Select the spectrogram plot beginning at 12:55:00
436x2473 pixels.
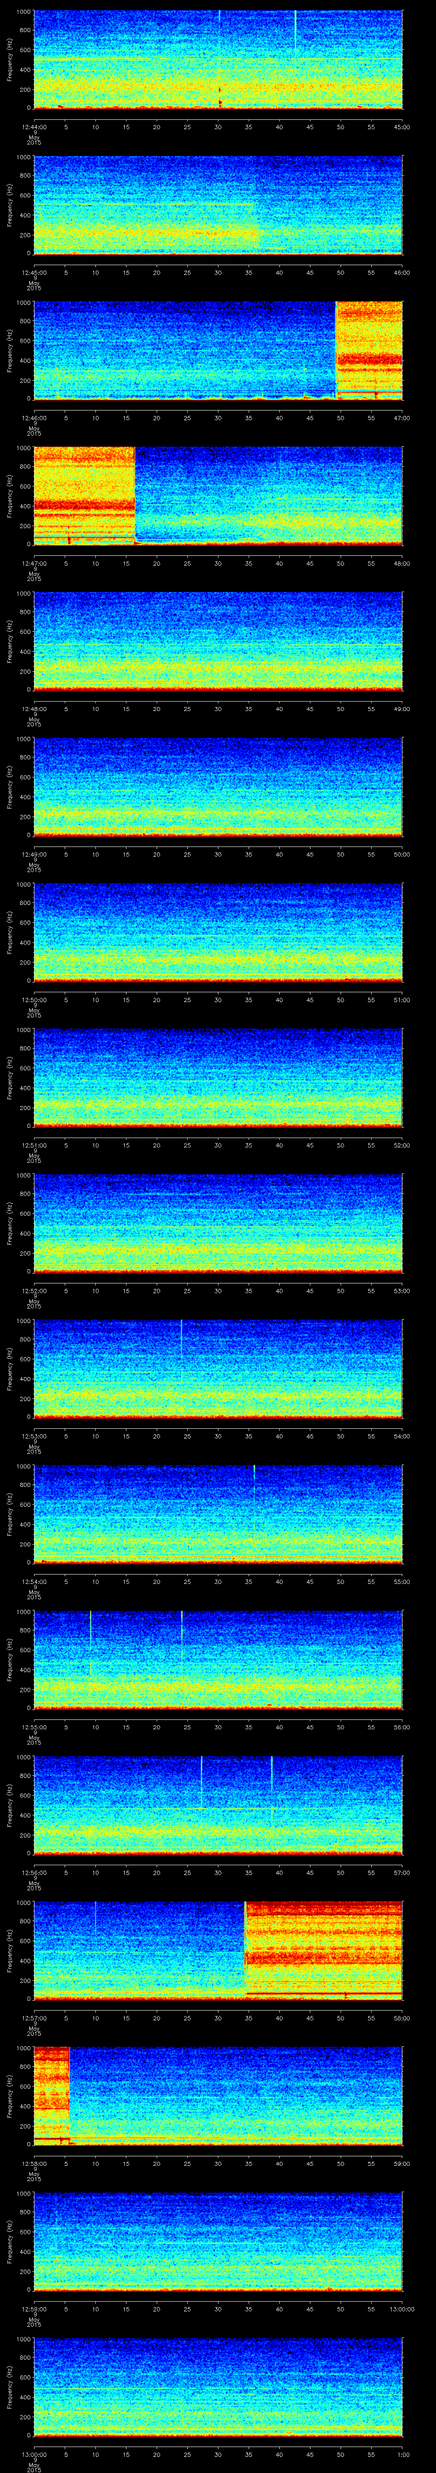point(218,1659)
